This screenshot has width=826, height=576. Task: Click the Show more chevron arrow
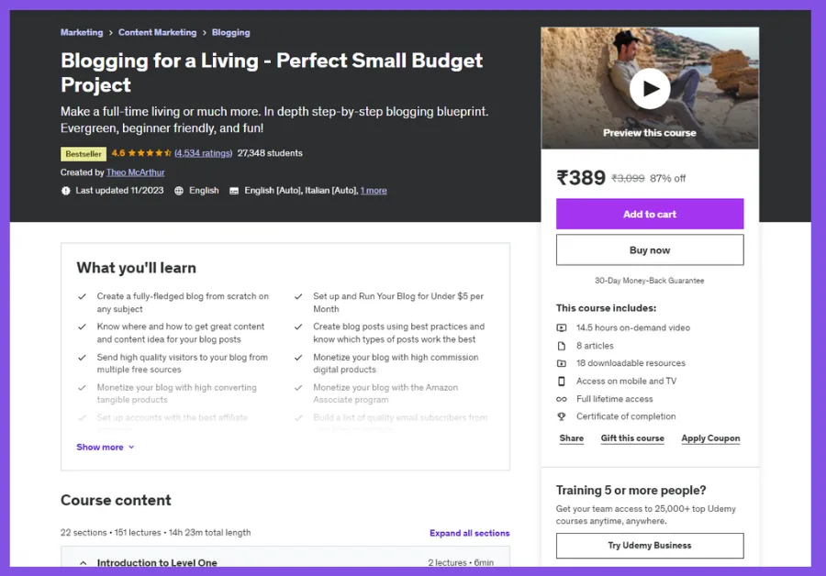point(131,447)
